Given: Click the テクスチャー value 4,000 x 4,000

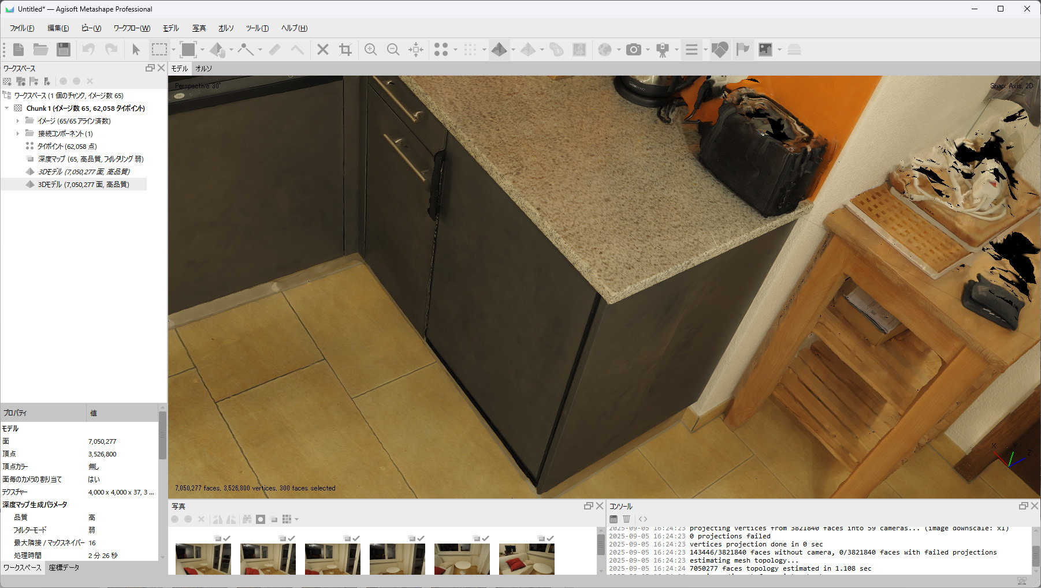Looking at the screenshot, I should [x=121, y=492].
